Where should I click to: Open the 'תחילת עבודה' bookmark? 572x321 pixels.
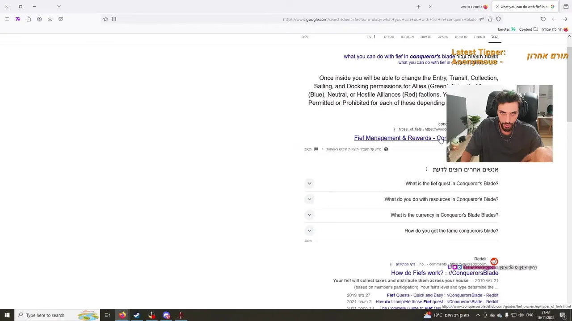coord(555,29)
